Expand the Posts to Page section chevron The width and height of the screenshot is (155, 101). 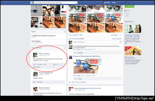65,48
